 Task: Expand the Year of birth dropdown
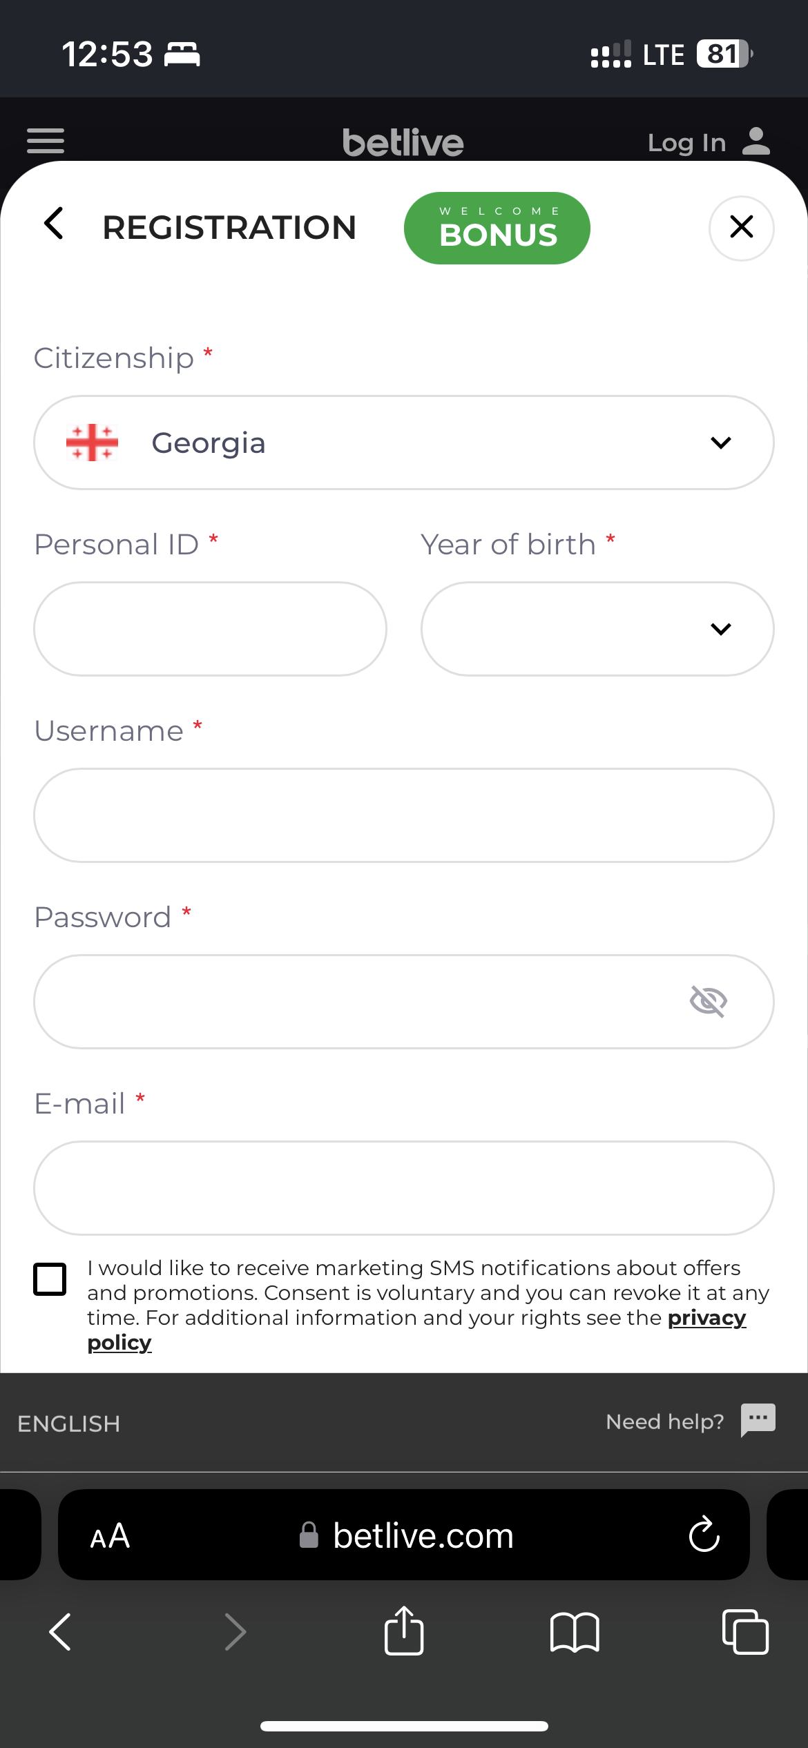pos(597,629)
